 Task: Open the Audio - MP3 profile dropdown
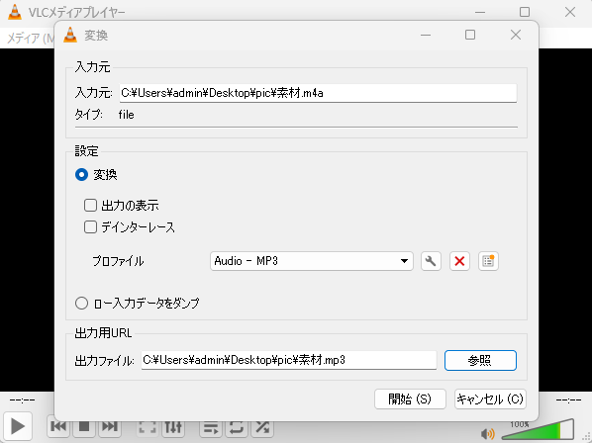tap(312, 261)
